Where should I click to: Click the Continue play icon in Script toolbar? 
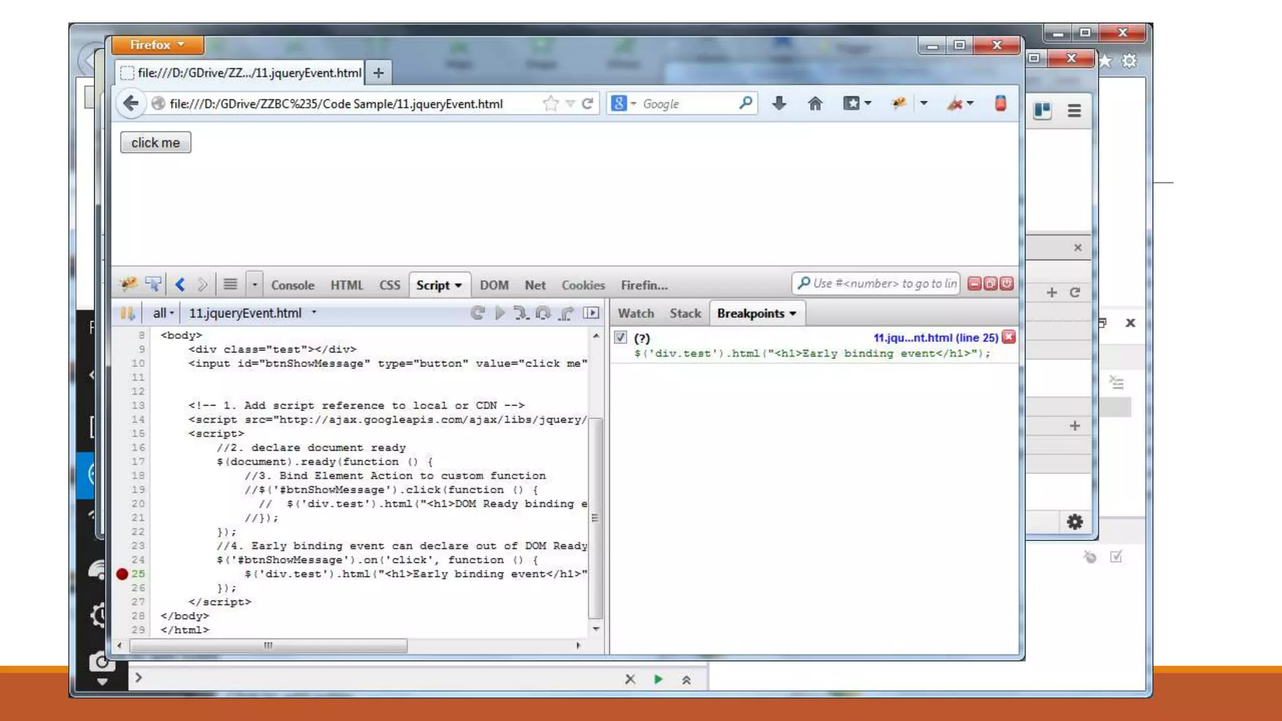(500, 313)
